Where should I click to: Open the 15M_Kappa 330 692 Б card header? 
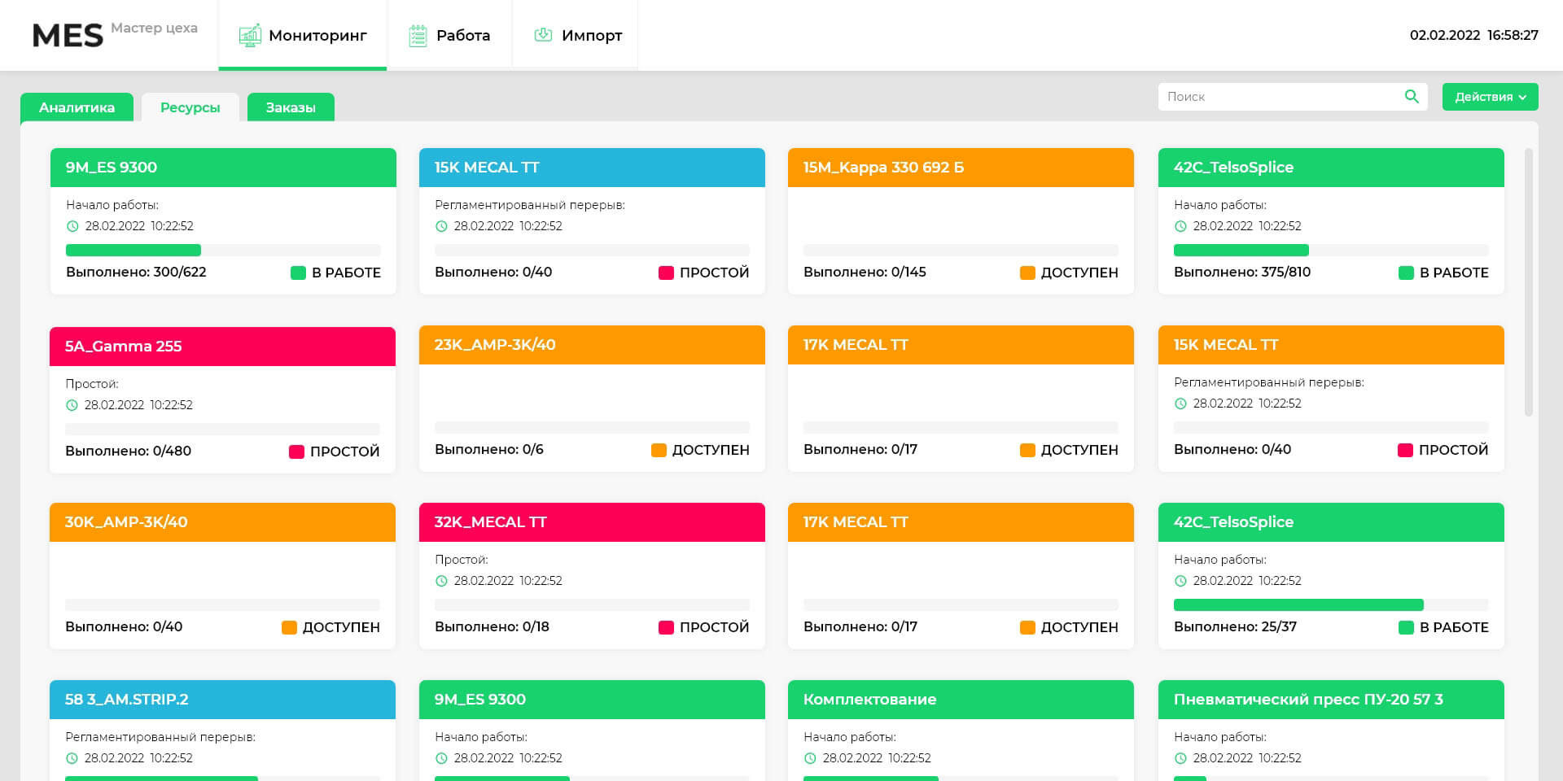pyautogui.click(x=961, y=168)
